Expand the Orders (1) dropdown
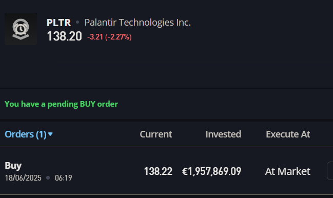 29,134
